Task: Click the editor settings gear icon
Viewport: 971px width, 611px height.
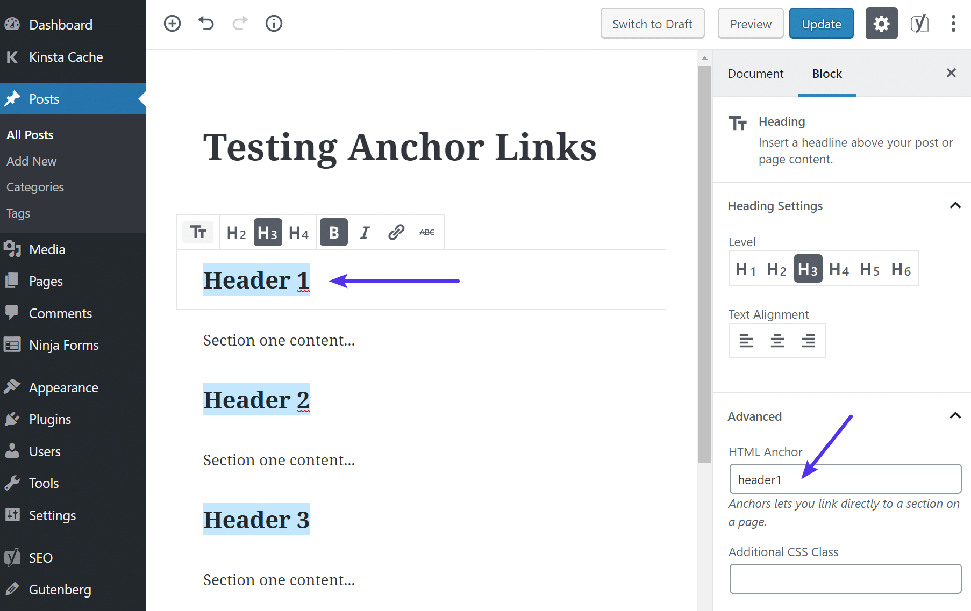Action: coord(881,23)
